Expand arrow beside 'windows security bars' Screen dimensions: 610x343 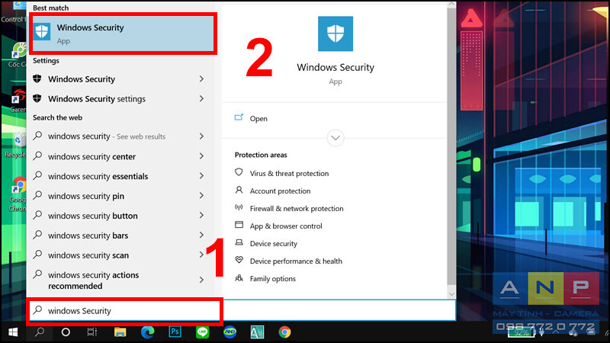pyautogui.click(x=201, y=236)
